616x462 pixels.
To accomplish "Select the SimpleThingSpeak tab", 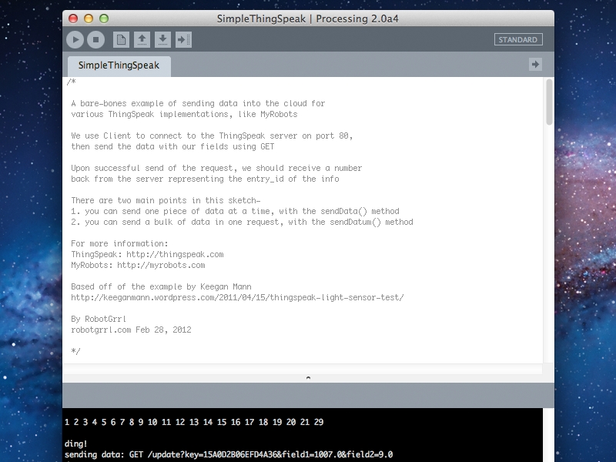I will [x=119, y=65].
